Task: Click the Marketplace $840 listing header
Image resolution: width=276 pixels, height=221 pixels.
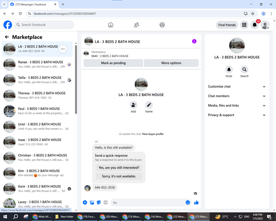Action: point(141,54)
